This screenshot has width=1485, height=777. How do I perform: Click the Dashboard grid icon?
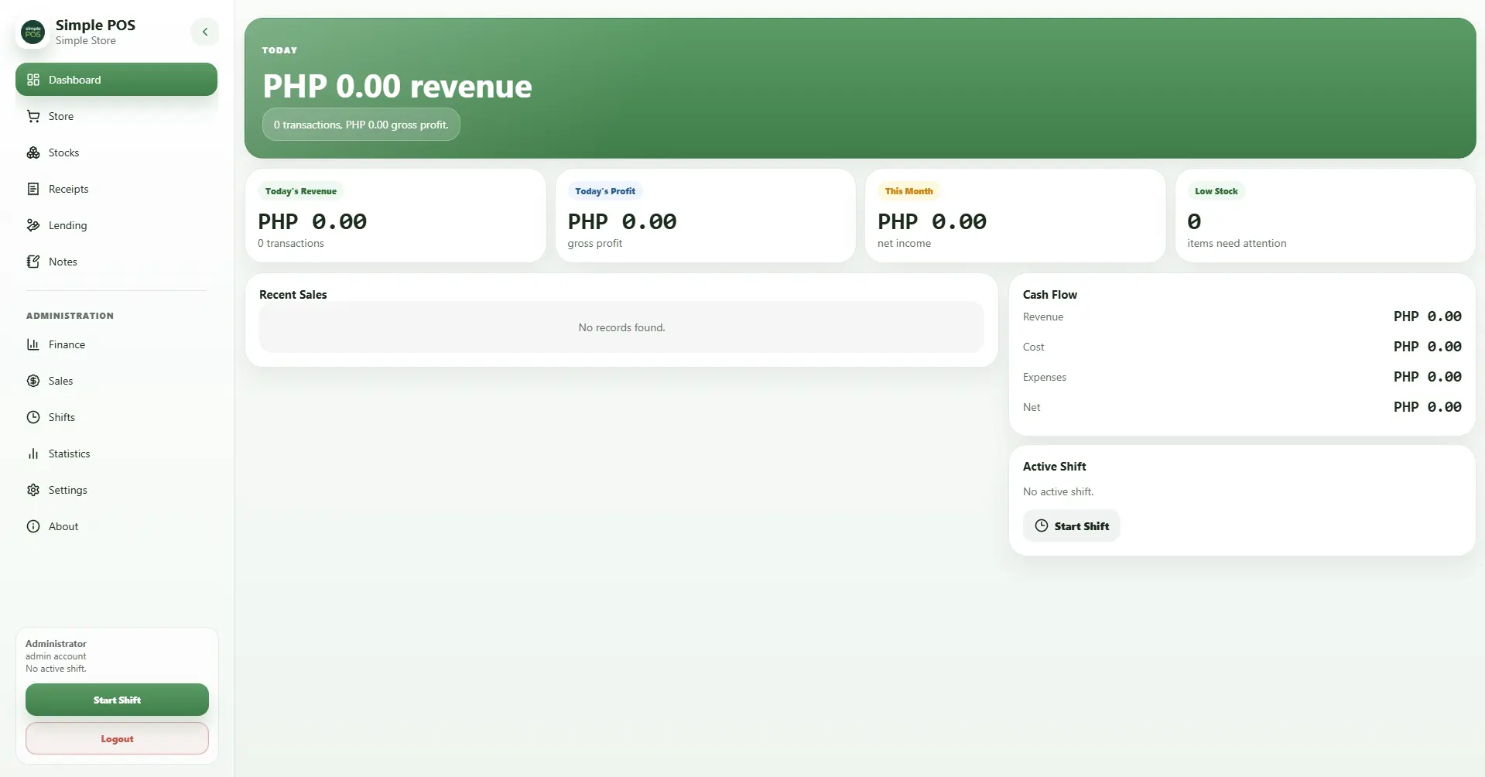pos(33,80)
